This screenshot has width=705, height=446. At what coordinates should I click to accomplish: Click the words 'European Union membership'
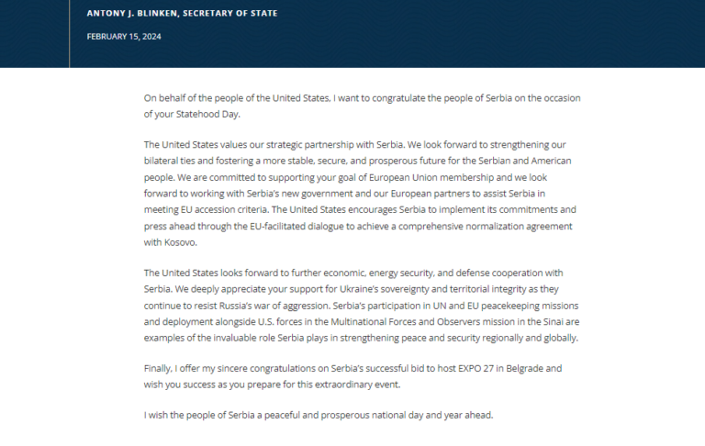click(x=431, y=177)
